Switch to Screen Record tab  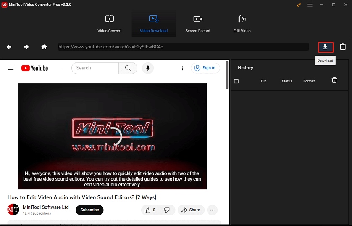point(198,24)
